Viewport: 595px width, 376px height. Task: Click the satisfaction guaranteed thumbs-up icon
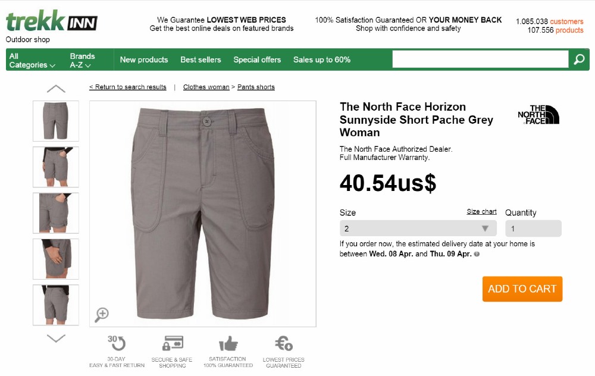(228, 344)
